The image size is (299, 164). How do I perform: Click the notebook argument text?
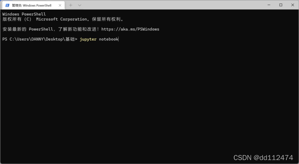108,39
